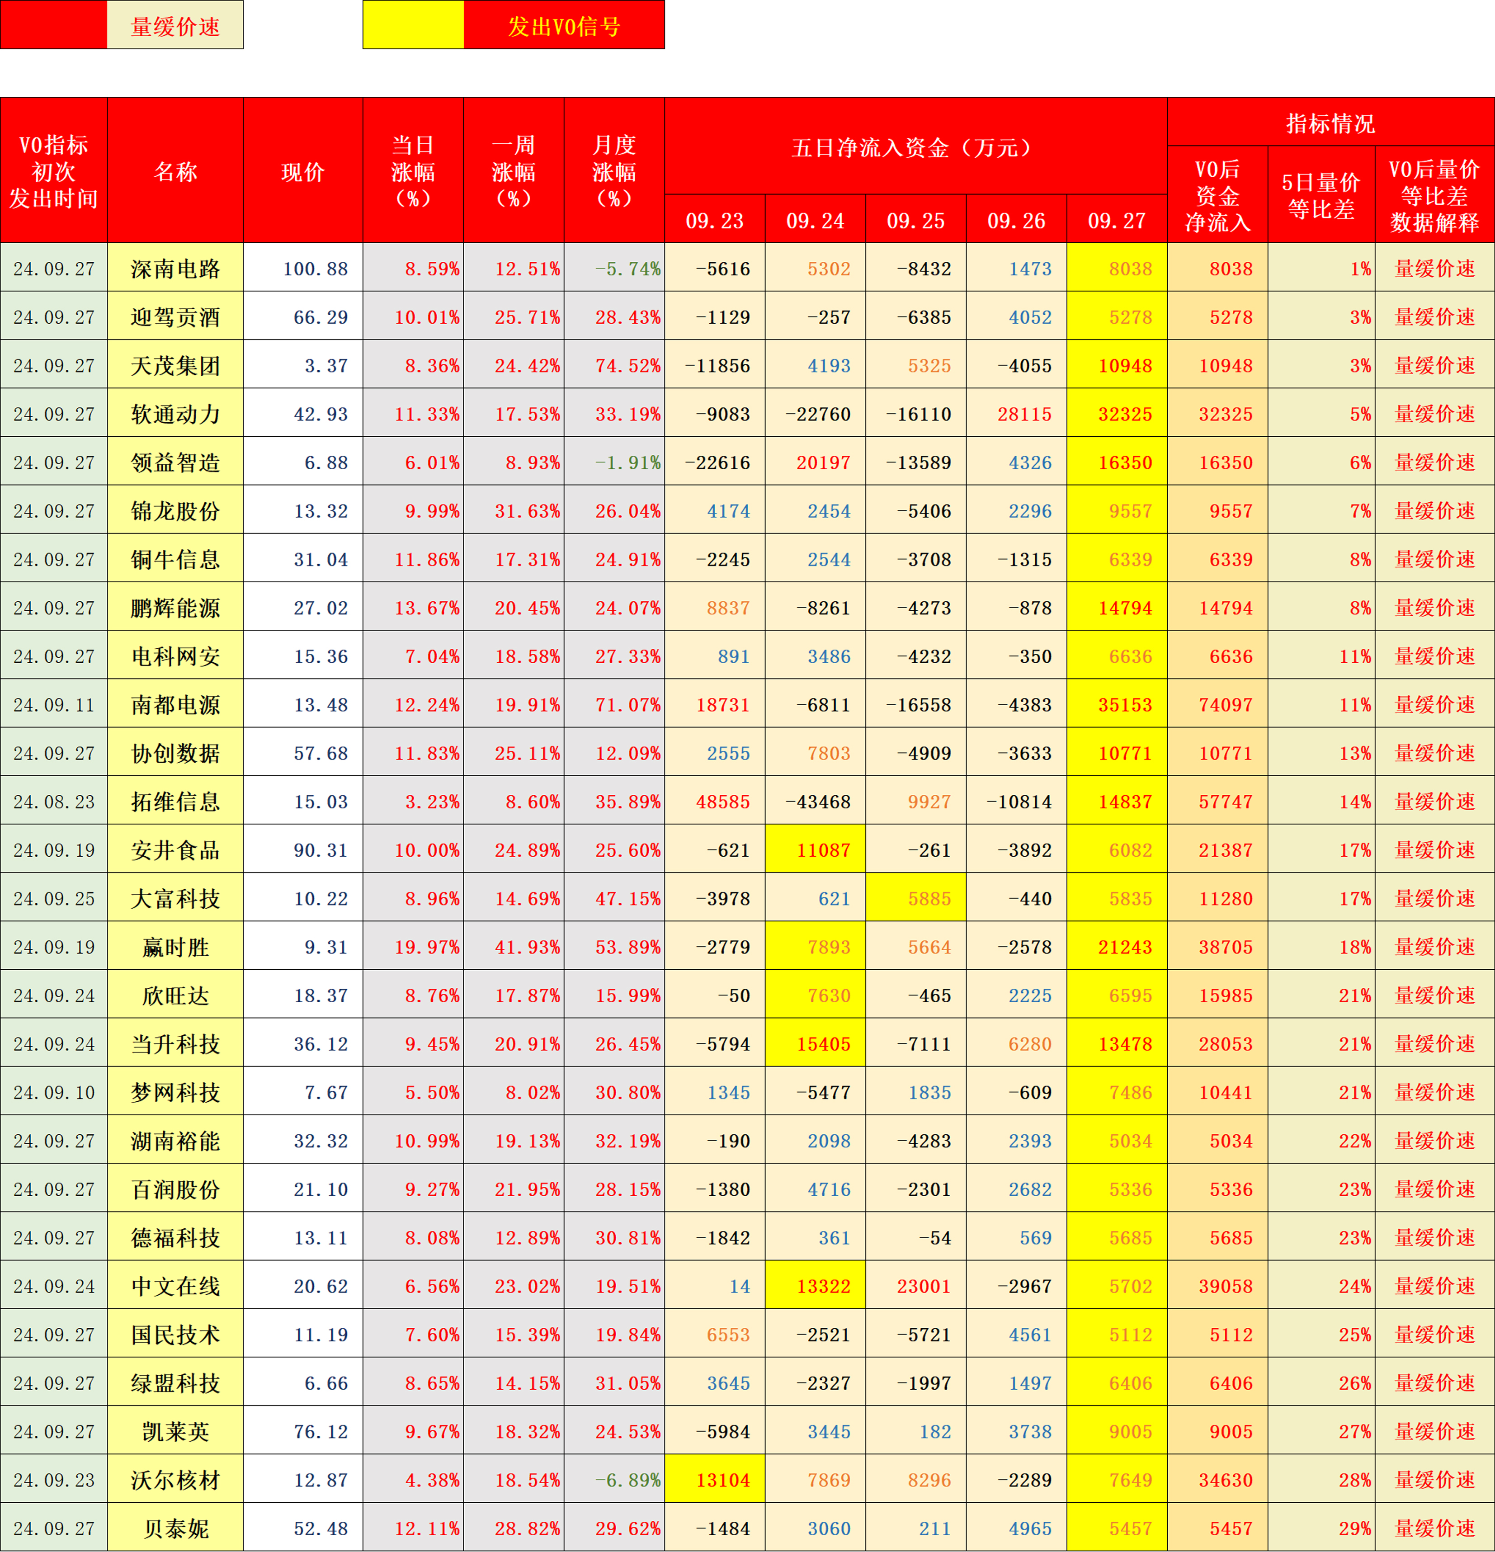This screenshot has height=1552, width=1495.
Task: Click the 09.25 date column header
Action: click(x=916, y=219)
